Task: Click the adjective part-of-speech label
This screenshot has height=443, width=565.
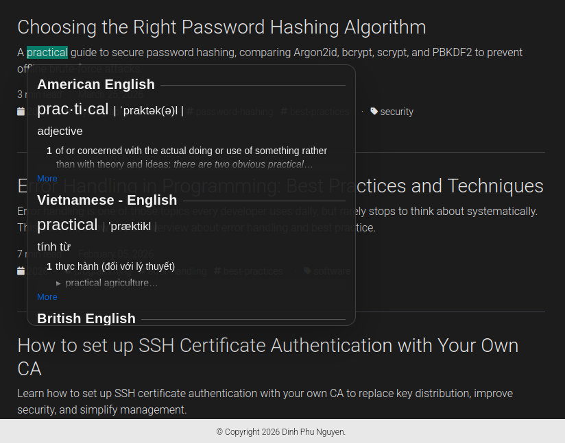Action: tap(60, 131)
